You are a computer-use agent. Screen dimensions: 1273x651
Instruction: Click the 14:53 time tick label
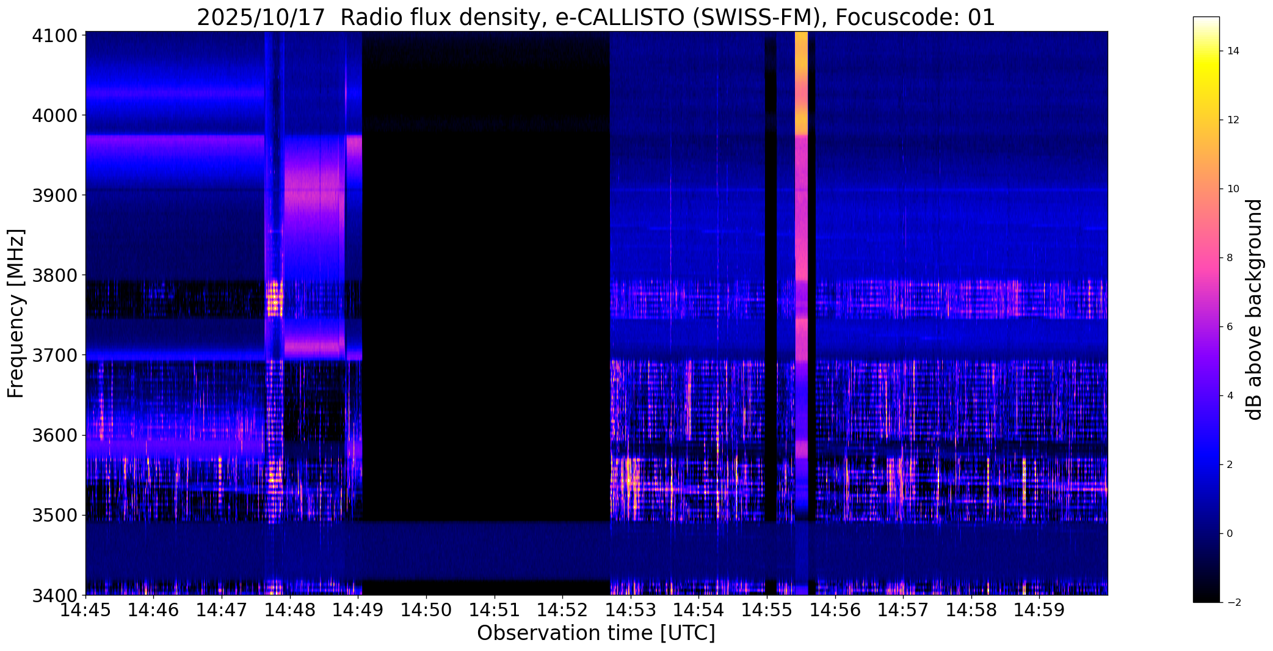[x=631, y=610]
